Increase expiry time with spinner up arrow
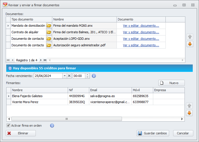 pyautogui.click(x=87, y=75)
